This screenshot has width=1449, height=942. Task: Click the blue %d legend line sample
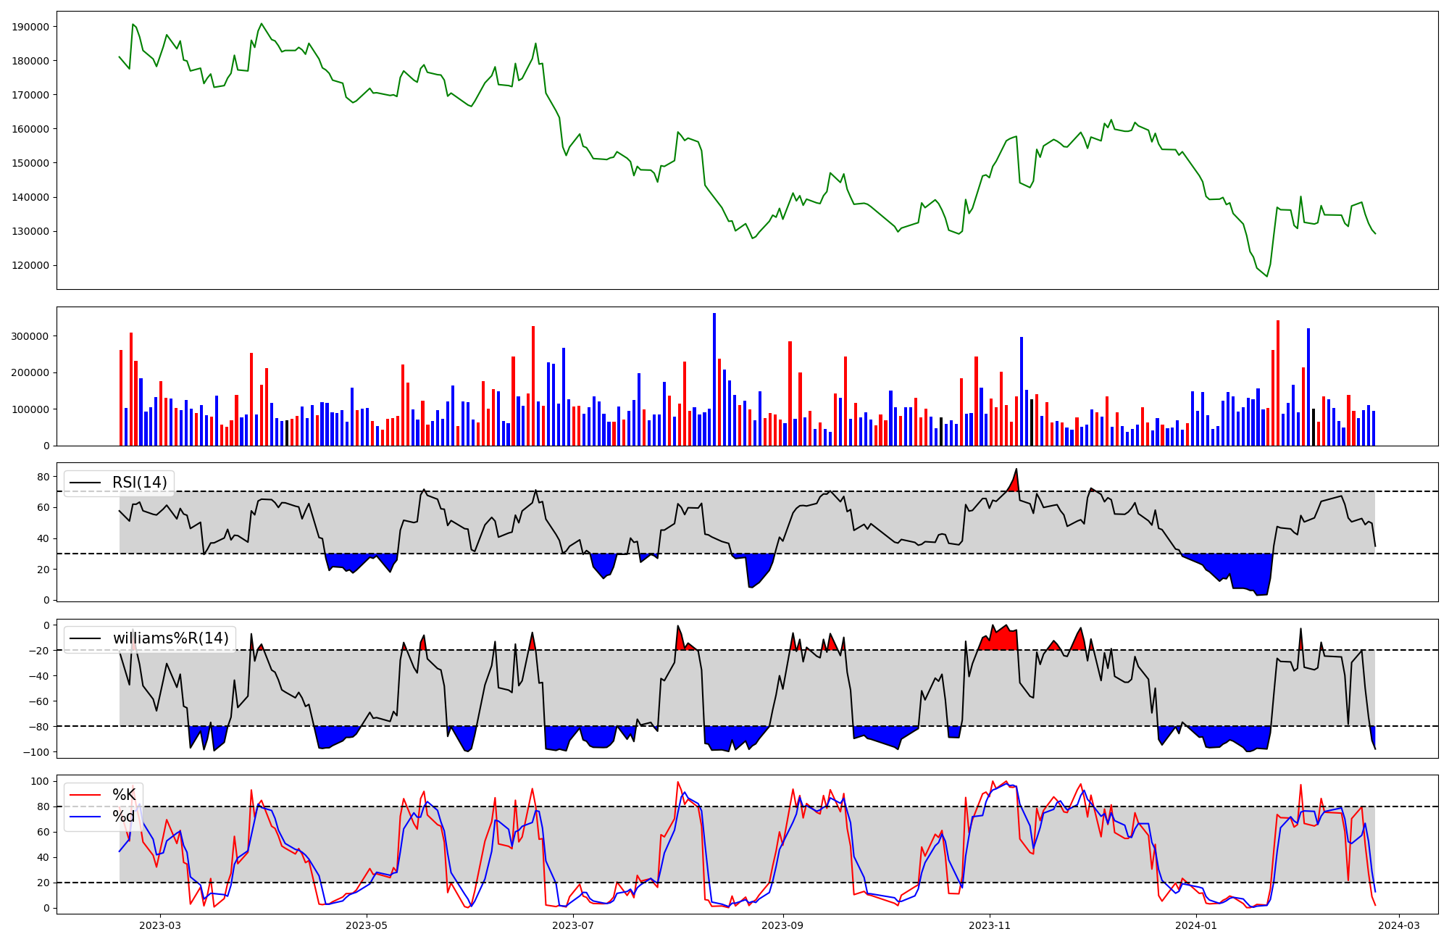click(84, 817)
